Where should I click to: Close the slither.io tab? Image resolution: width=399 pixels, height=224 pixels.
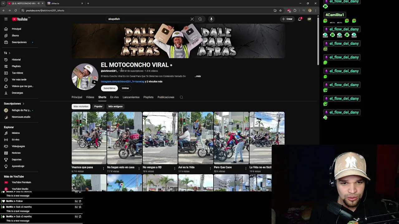pyautogui.click(x=82, y=3)
